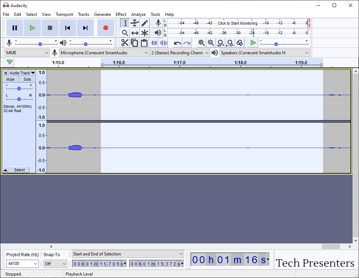Viewport: 359px width, 278px height.
Task: Click the Pause transport button
Action: (15, 28)
